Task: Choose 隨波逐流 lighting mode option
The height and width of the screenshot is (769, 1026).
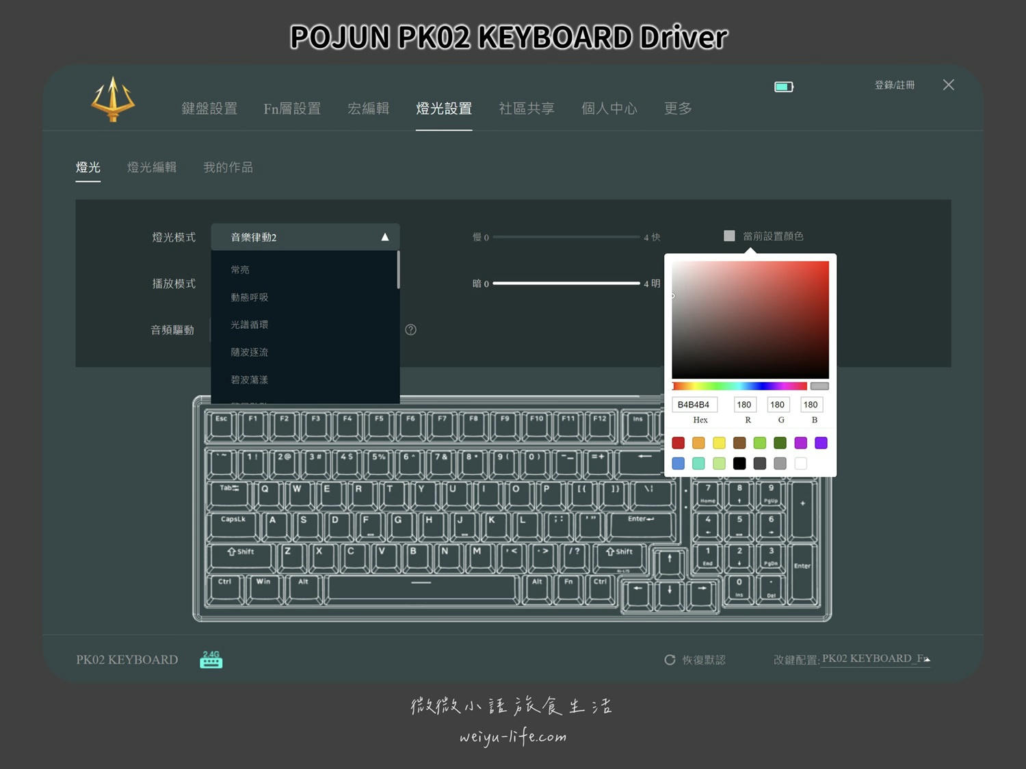Action: 304,352
